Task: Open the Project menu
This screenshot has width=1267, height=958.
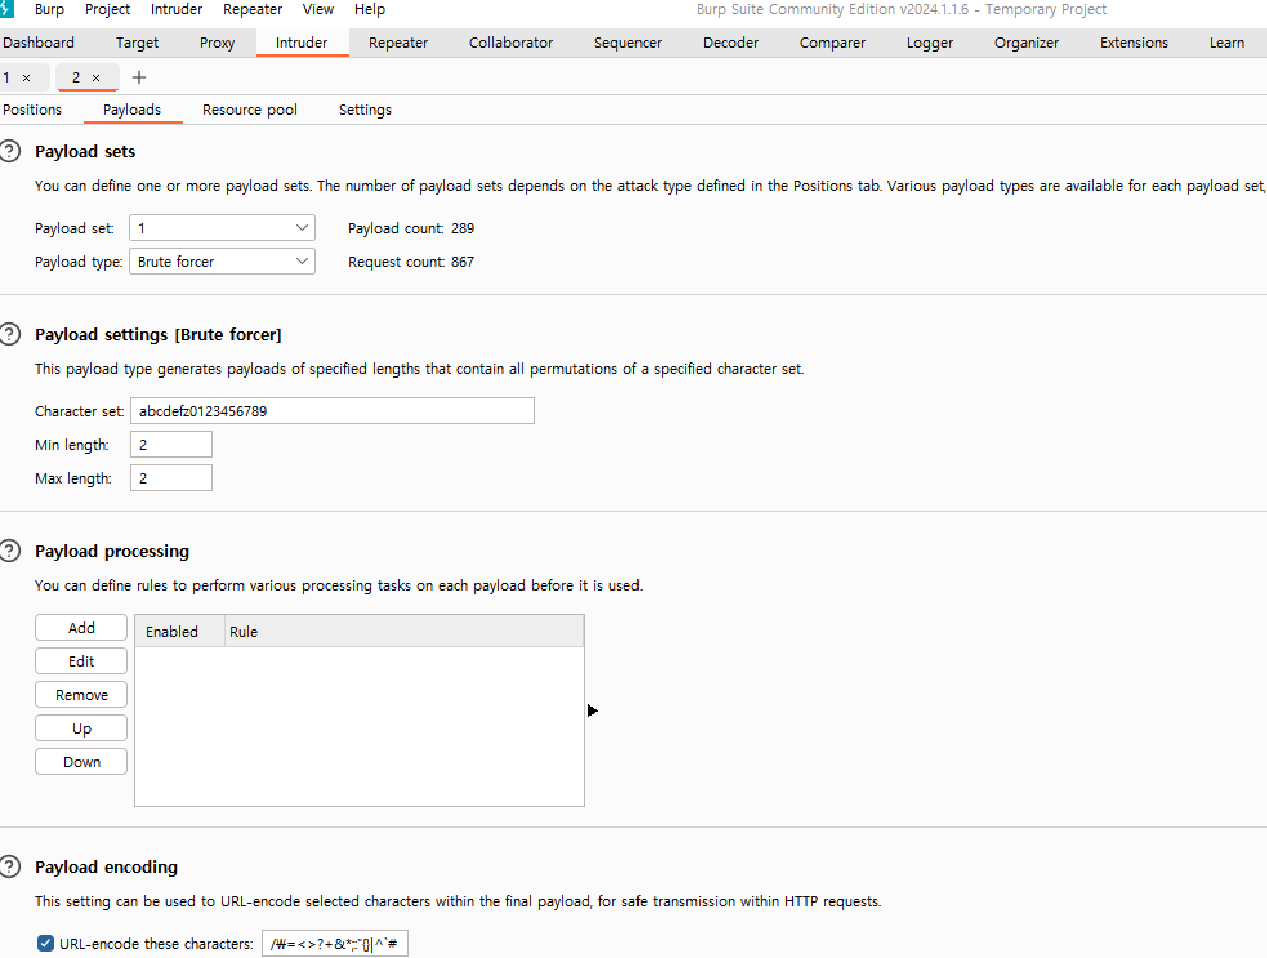Action: point(107,10)
